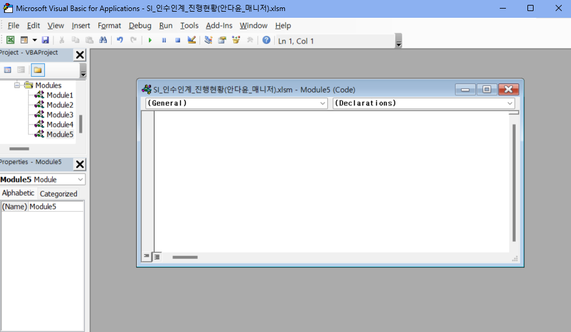Open the Debug menu
The image size is (571, 332).
click(x=140, y=26)
